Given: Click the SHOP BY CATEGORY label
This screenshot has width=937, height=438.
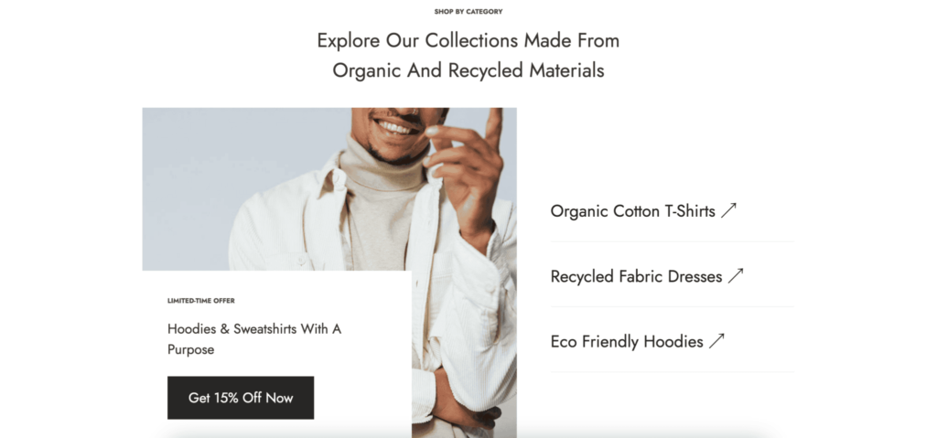Looking at the screenshot, I should click(x=468, y=11).
